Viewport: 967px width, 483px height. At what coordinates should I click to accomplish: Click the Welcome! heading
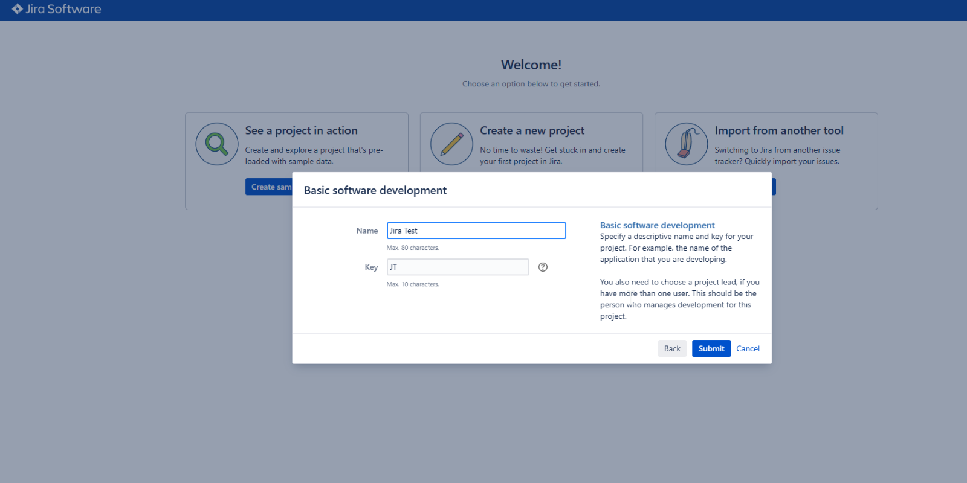pos(531,65)
